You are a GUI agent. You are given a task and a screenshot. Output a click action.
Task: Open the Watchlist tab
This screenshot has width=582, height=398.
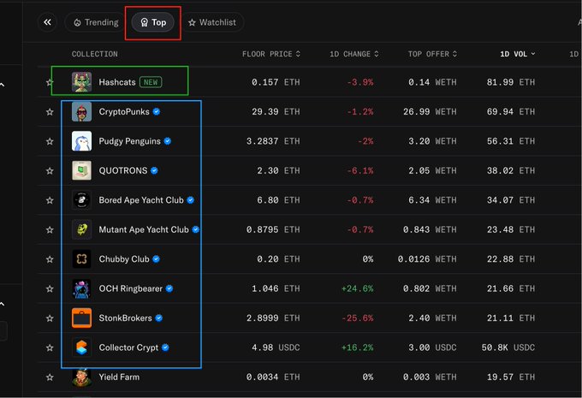pos(212,22)
